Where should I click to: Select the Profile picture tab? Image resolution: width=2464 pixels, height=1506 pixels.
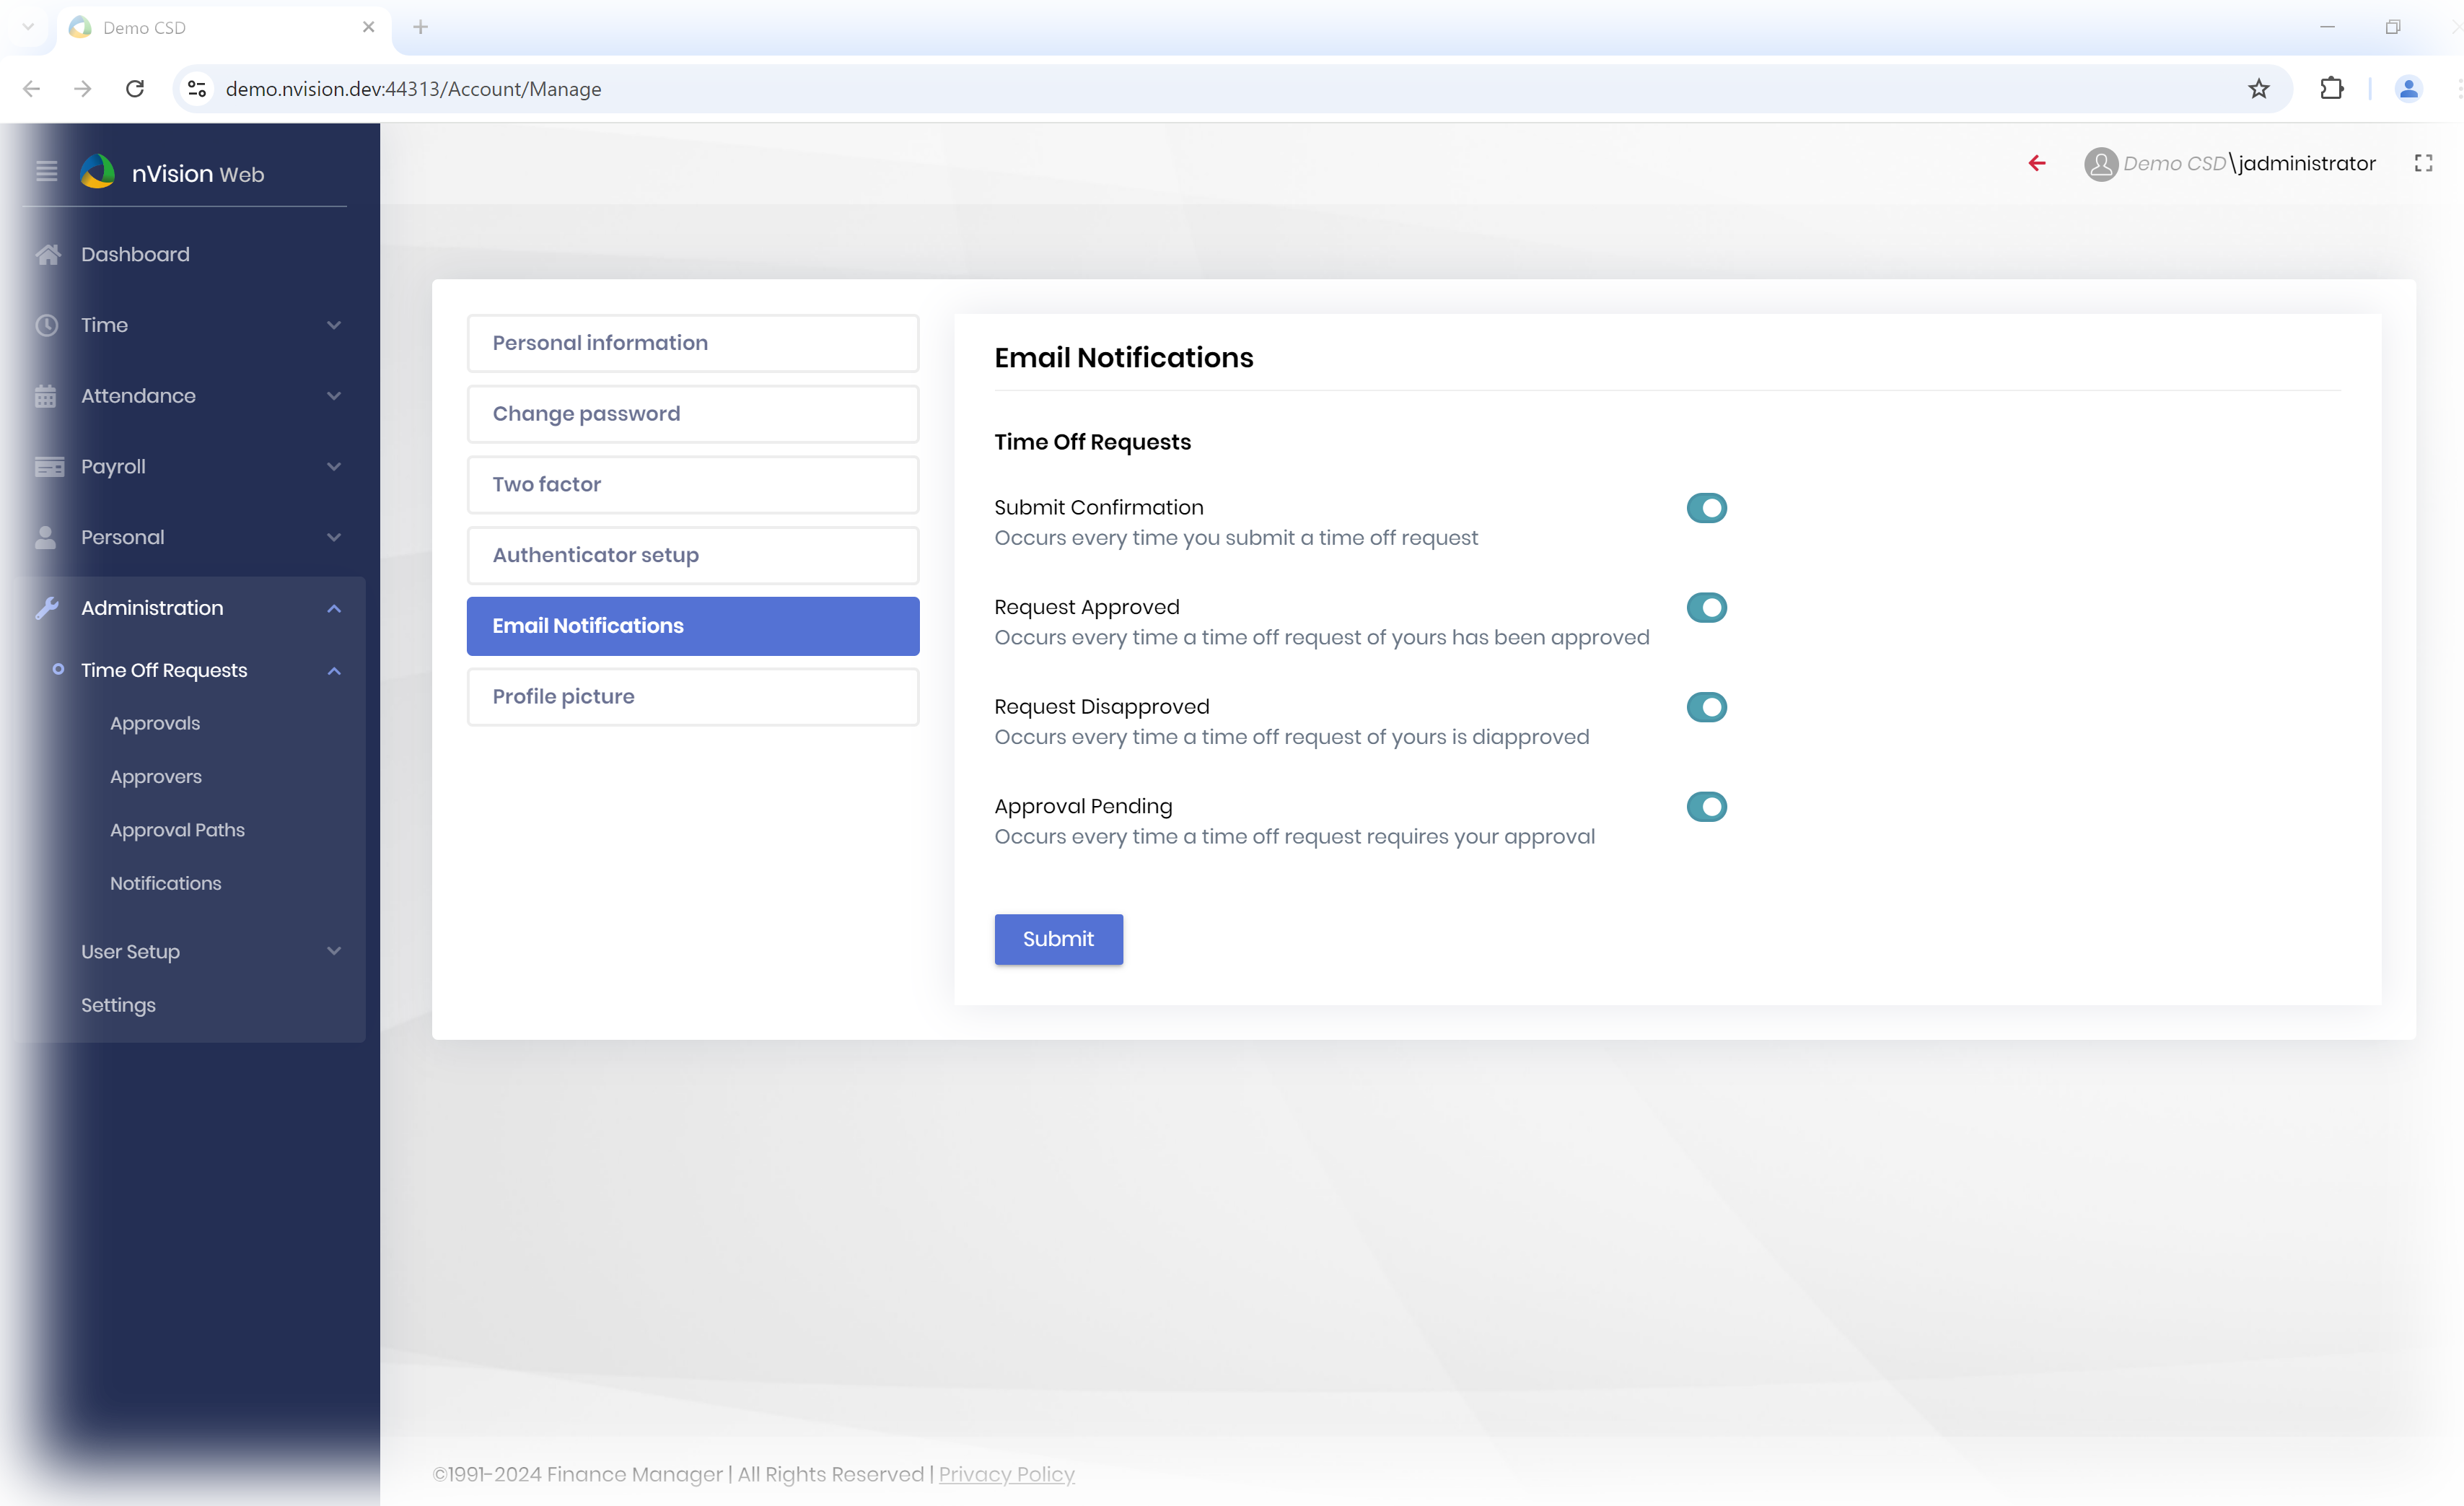click(x=692, y=696)
